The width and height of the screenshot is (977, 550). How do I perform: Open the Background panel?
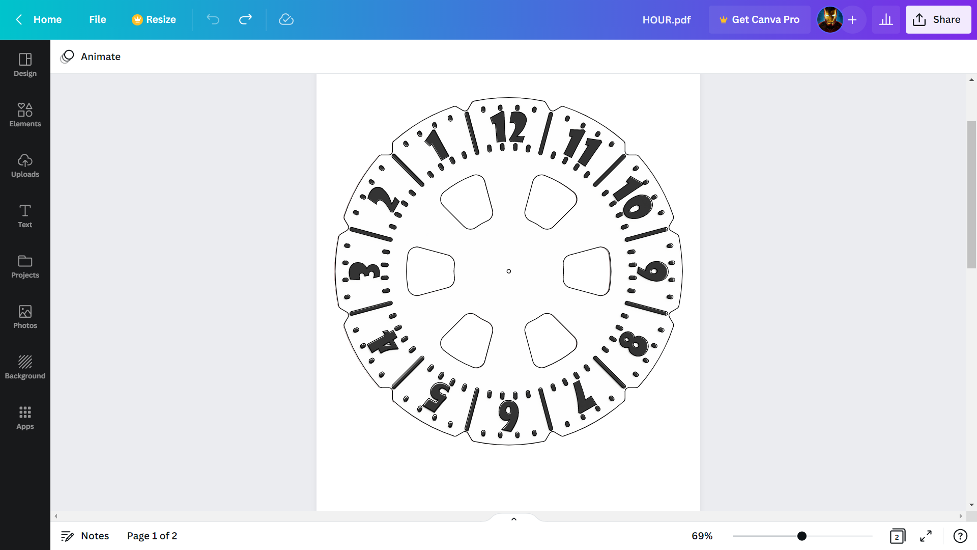tap(25, 366)
